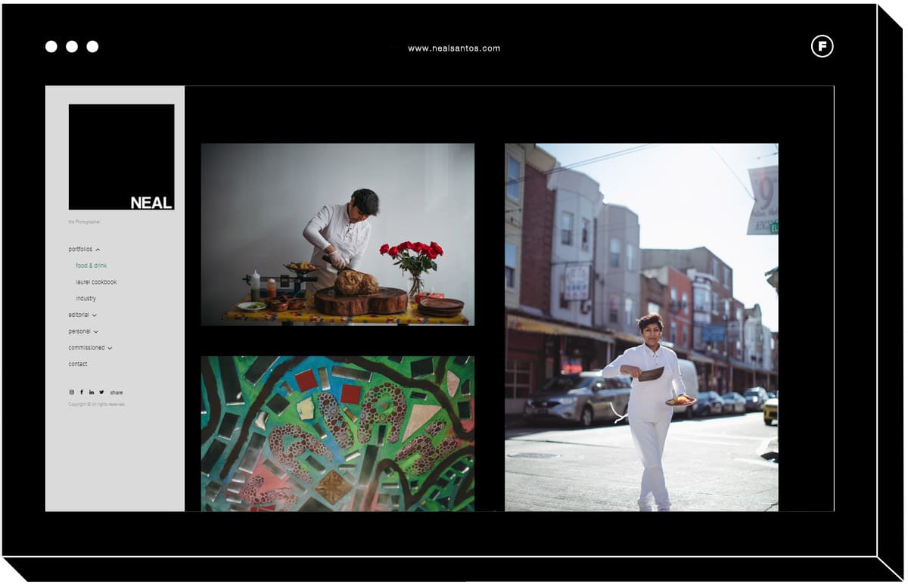Click the share link
Image resolution: width=908 pixels, height=584 pixels.
(116, 393)
